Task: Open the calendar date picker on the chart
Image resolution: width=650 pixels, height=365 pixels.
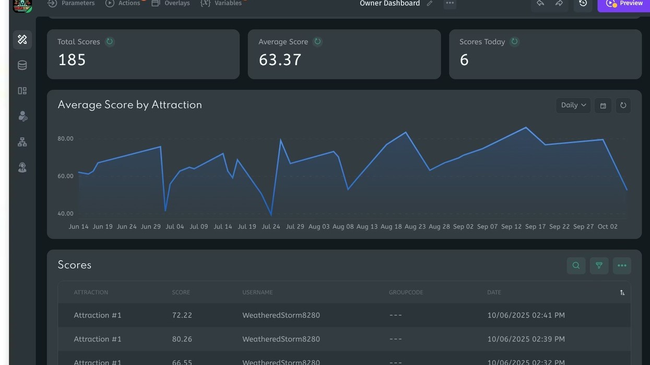Action: coord(603,105)
